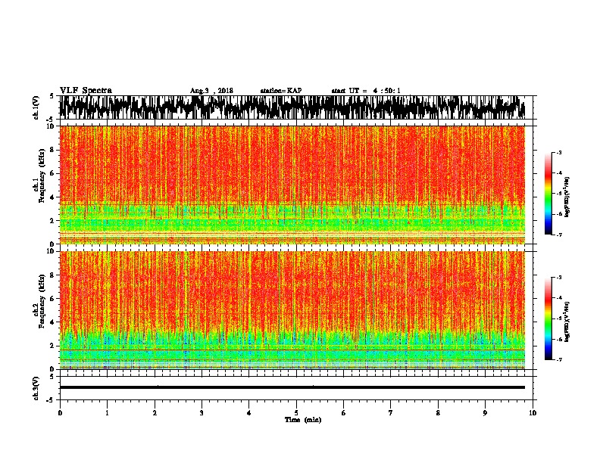Image resolution: width=600 pixels, height=463 pixels.
Task: Click time axis tick label "1"
Action: click(x=107, y=413)
